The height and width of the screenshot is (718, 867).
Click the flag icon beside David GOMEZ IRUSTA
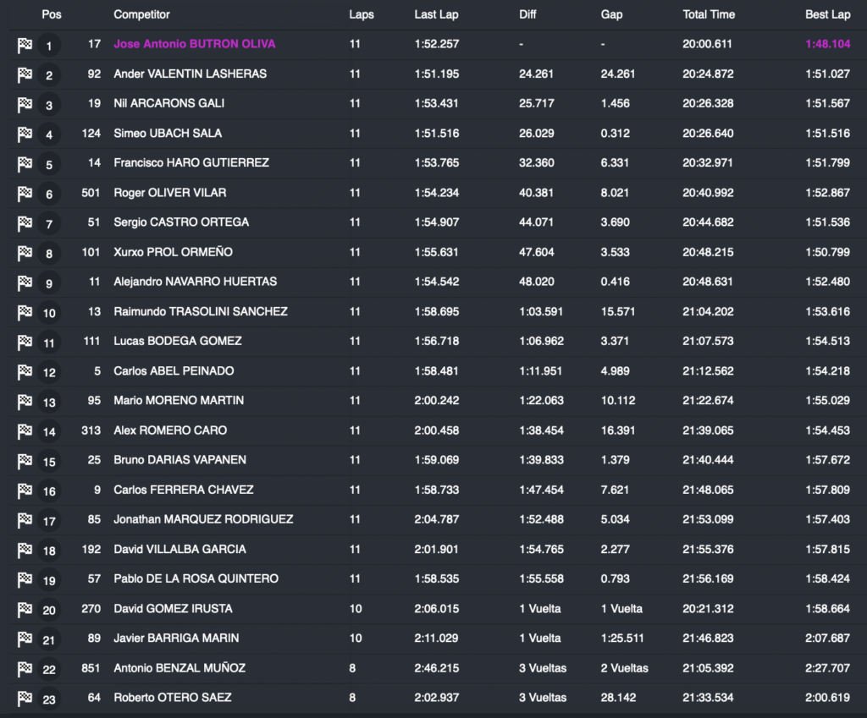[x=25, y=610]
